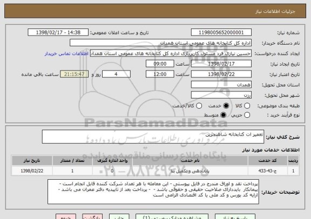Click the delivery province field همدان
Image resolution: width=311 pixels, height=219 pixels.
point(221,85)
